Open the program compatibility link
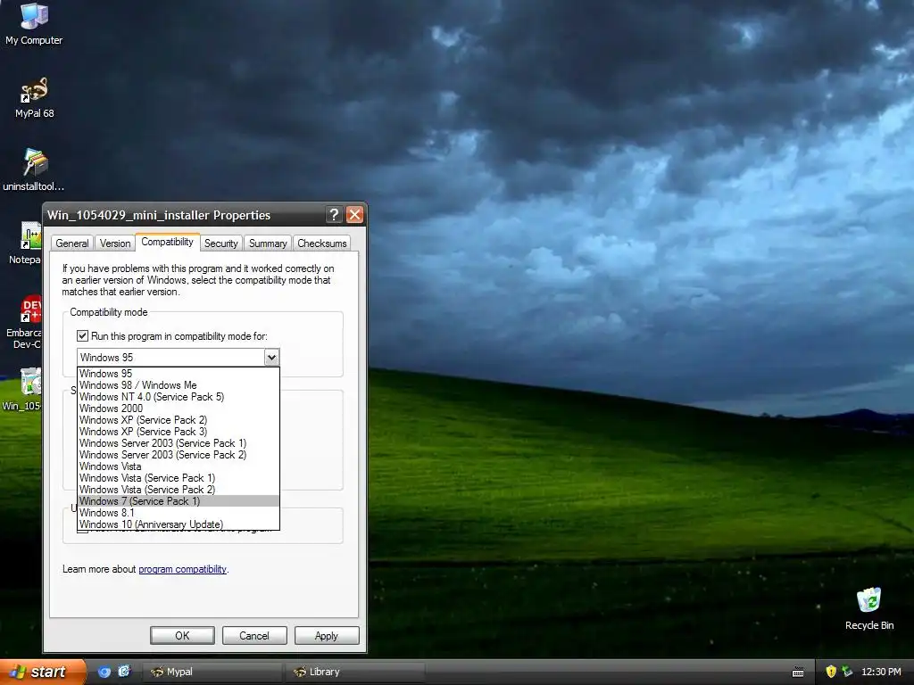Viewport: 914px width, 685px height. (182, 569)
